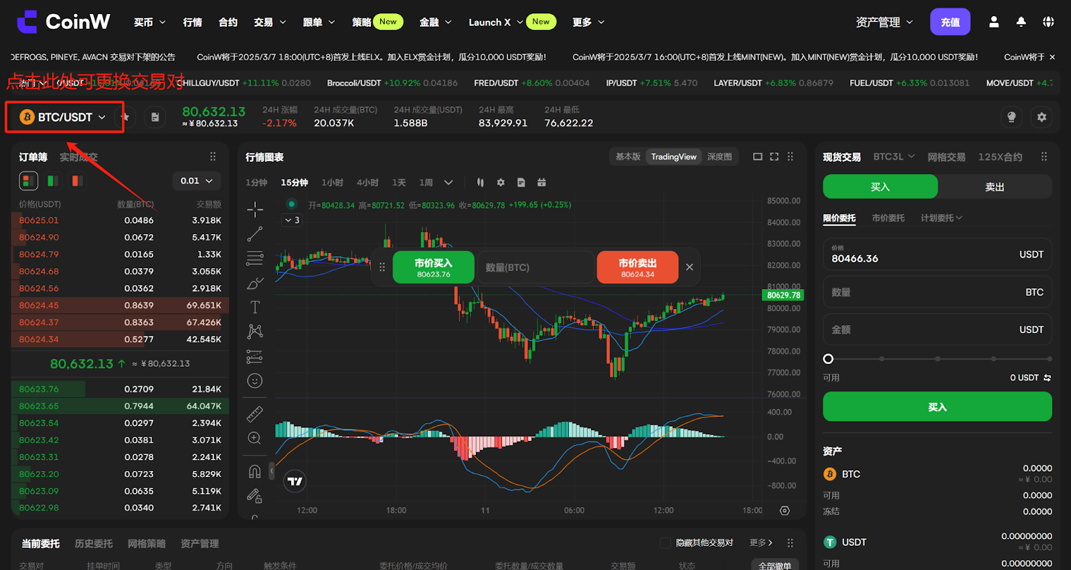Screen dimensions: 1071x570
Task: Open 行情 menu item
Action: coord(193,22)
